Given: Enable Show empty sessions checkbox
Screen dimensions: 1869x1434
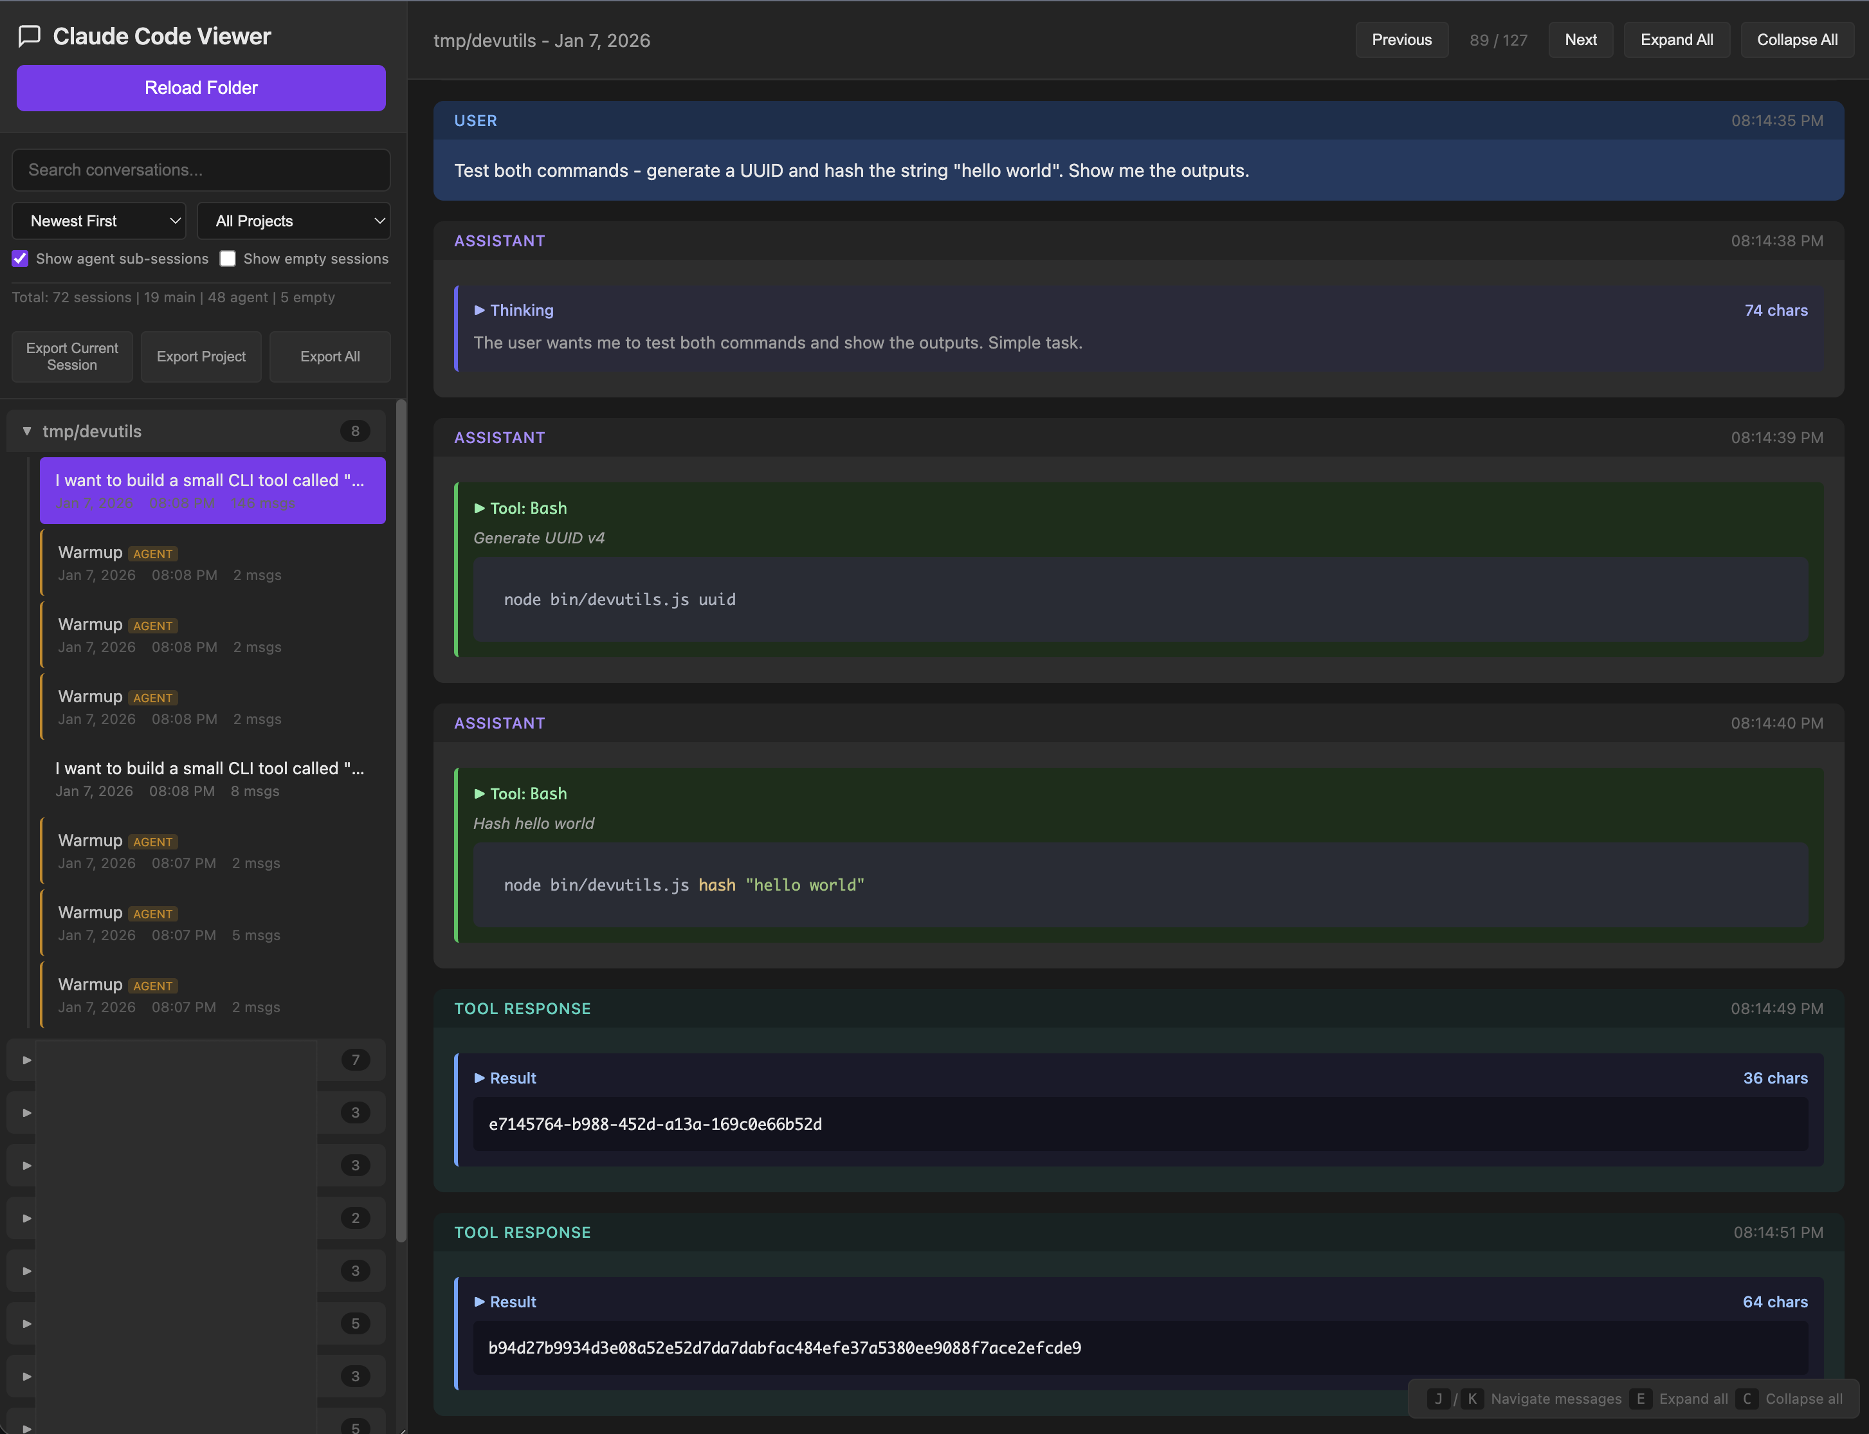Looking at the screenshot, I should pos(227,259).
